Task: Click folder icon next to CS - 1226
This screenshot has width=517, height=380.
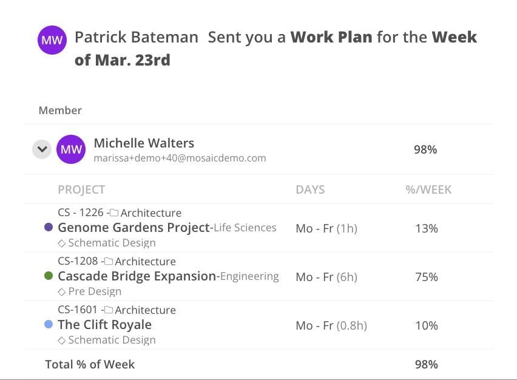Action: click(113, 213)
